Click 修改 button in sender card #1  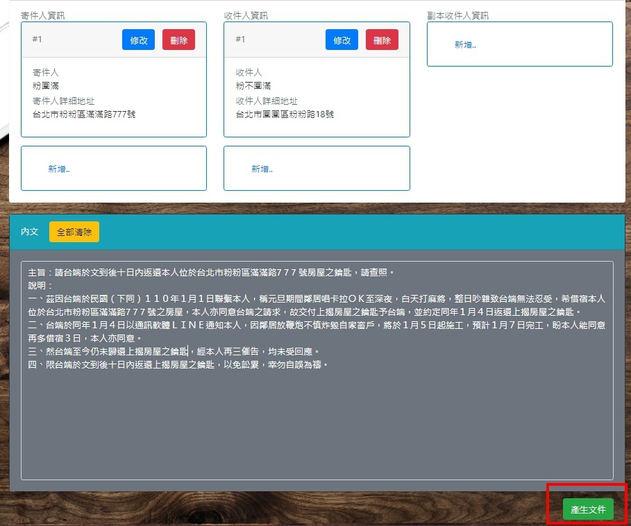[x=138, y=40]
